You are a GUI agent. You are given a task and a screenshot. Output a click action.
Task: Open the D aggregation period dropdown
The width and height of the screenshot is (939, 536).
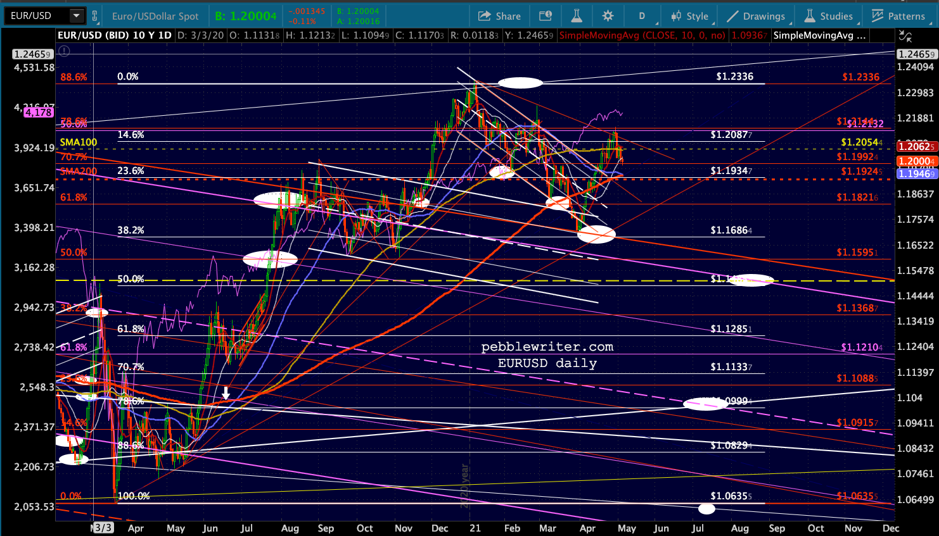(x=642, y=16)
